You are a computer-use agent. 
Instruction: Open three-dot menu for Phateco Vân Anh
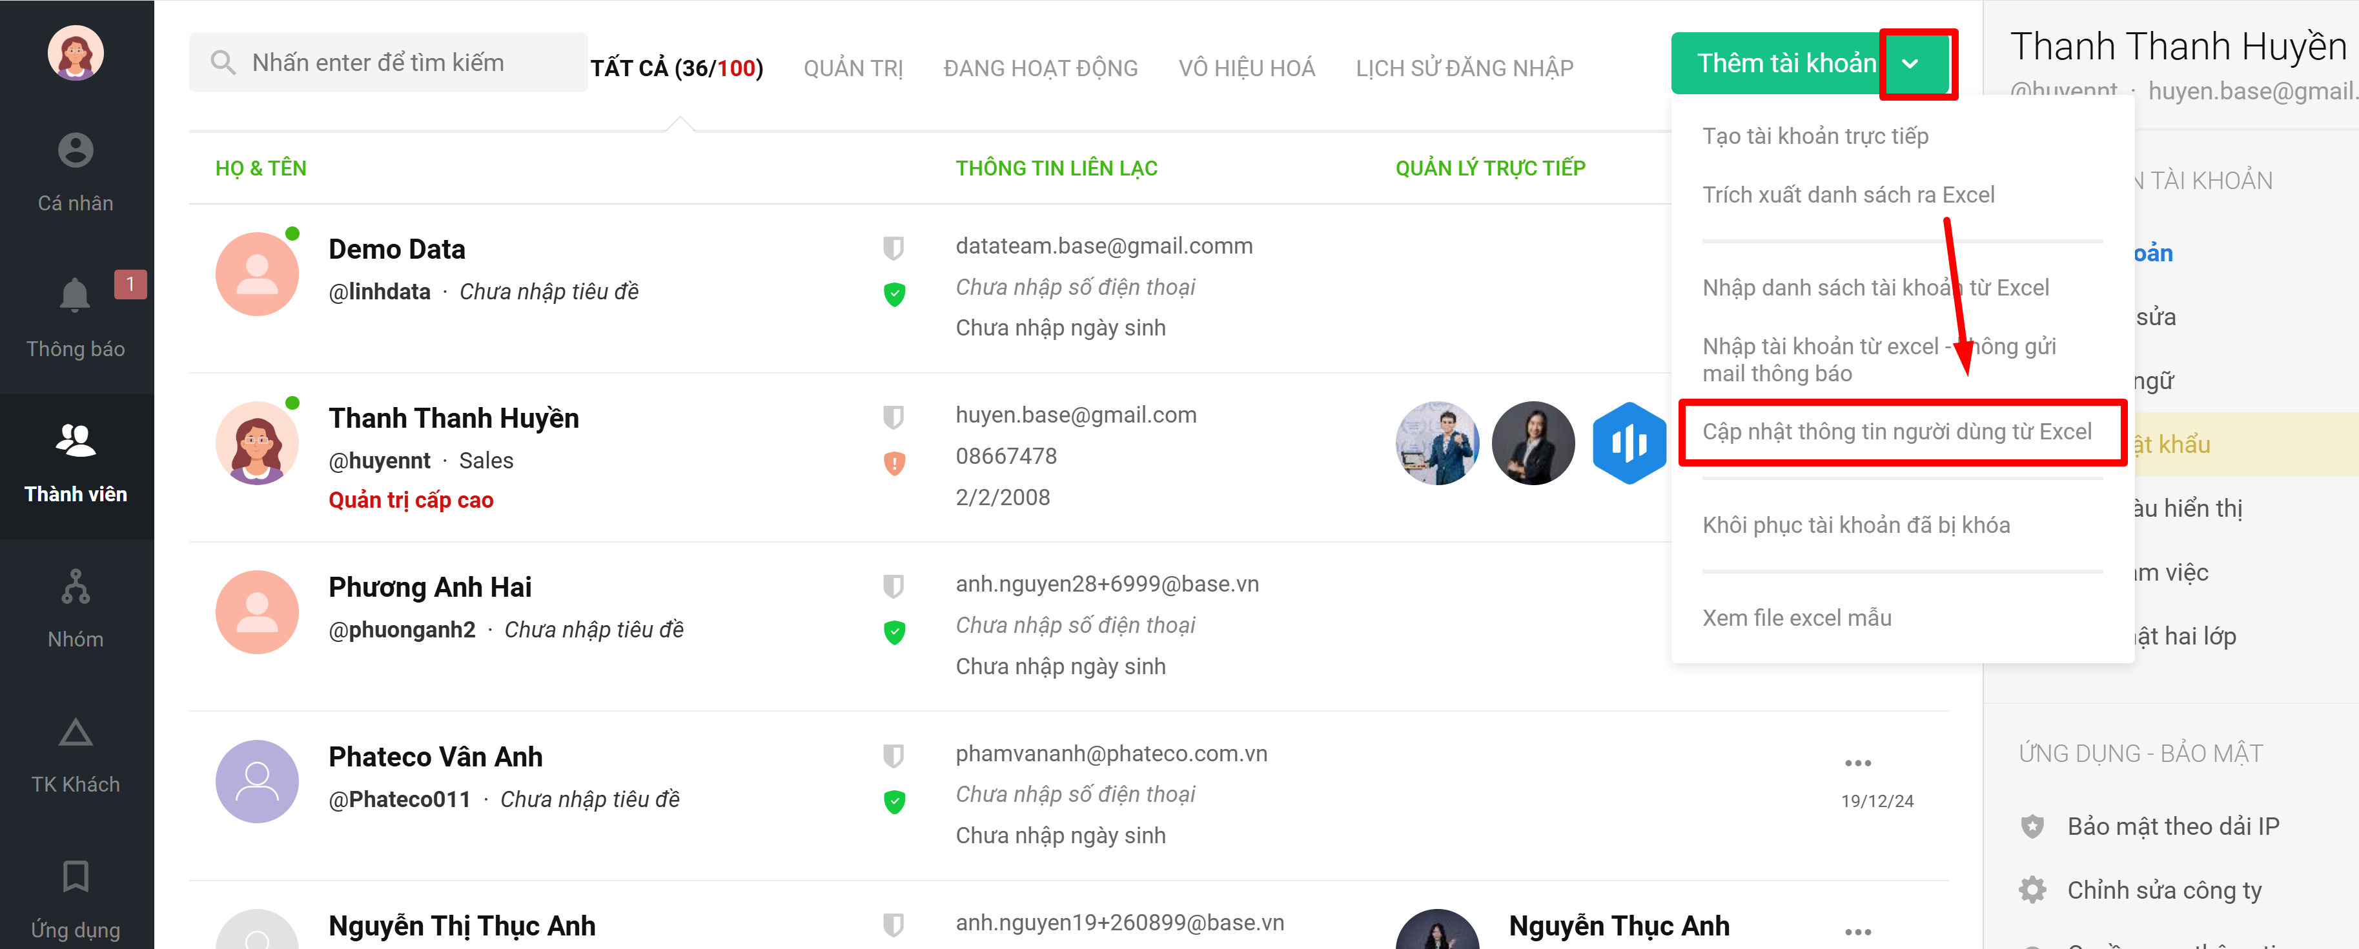pyautogui.click(x=1857, y=763)
